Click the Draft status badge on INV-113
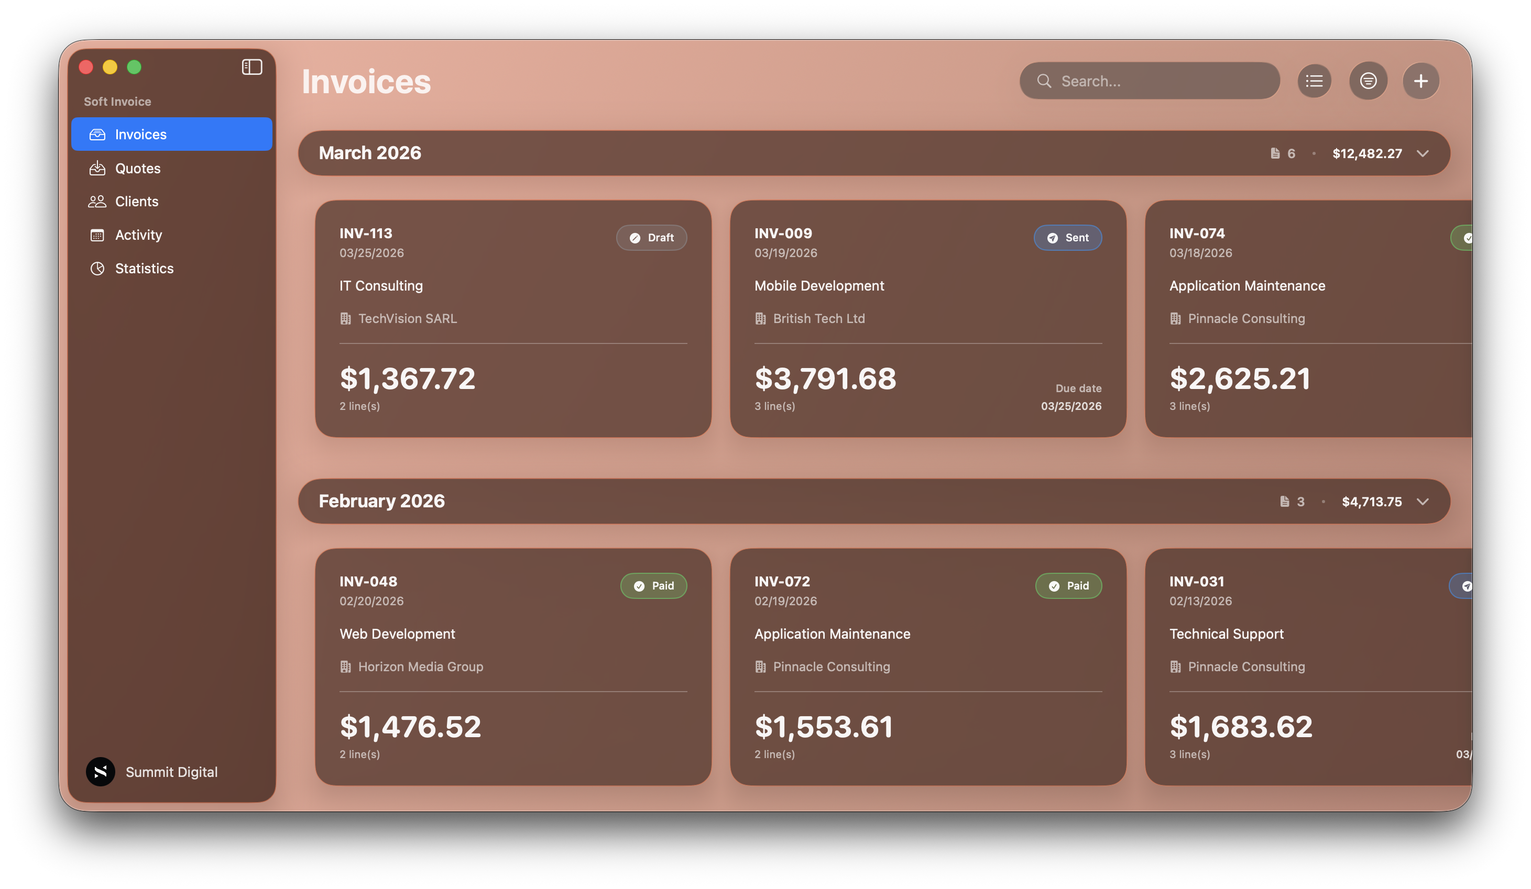Screen dimensions: 1531x889 [x=651, y=238]
